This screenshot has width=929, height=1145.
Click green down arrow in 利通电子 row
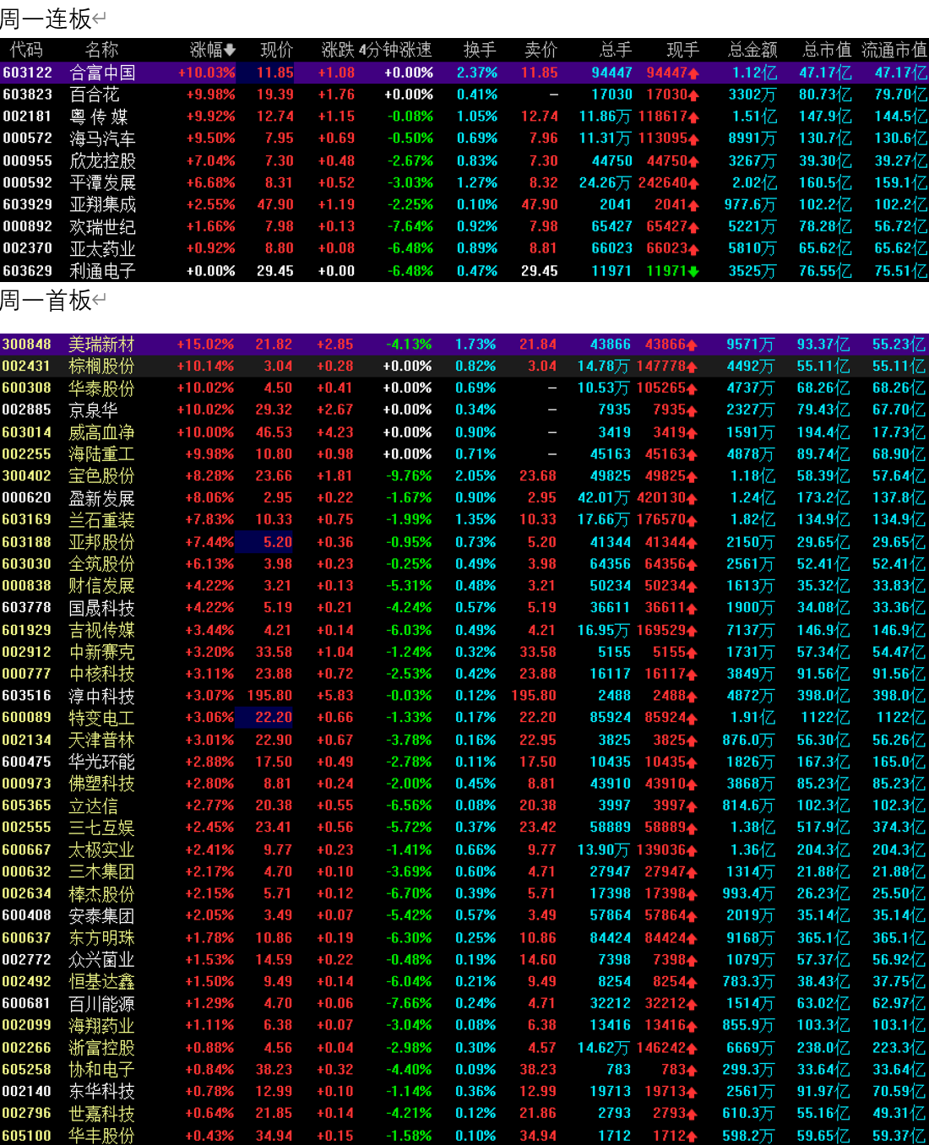point(693,271)
